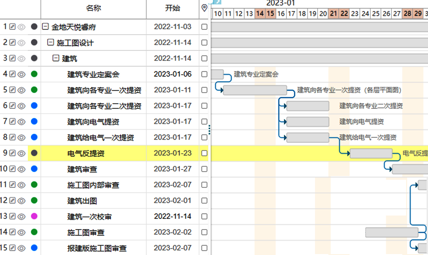Image resolution: width=428 pixels, height=255 pixels.
Task: Click the magenta status dot for 建筑一次校审
Action: point(34,216)
